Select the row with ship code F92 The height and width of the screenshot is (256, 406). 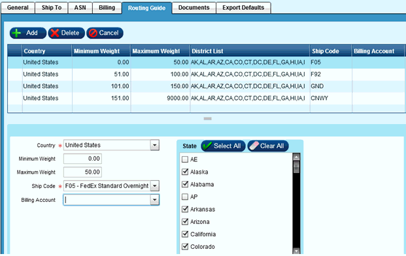tap(207, 74)
